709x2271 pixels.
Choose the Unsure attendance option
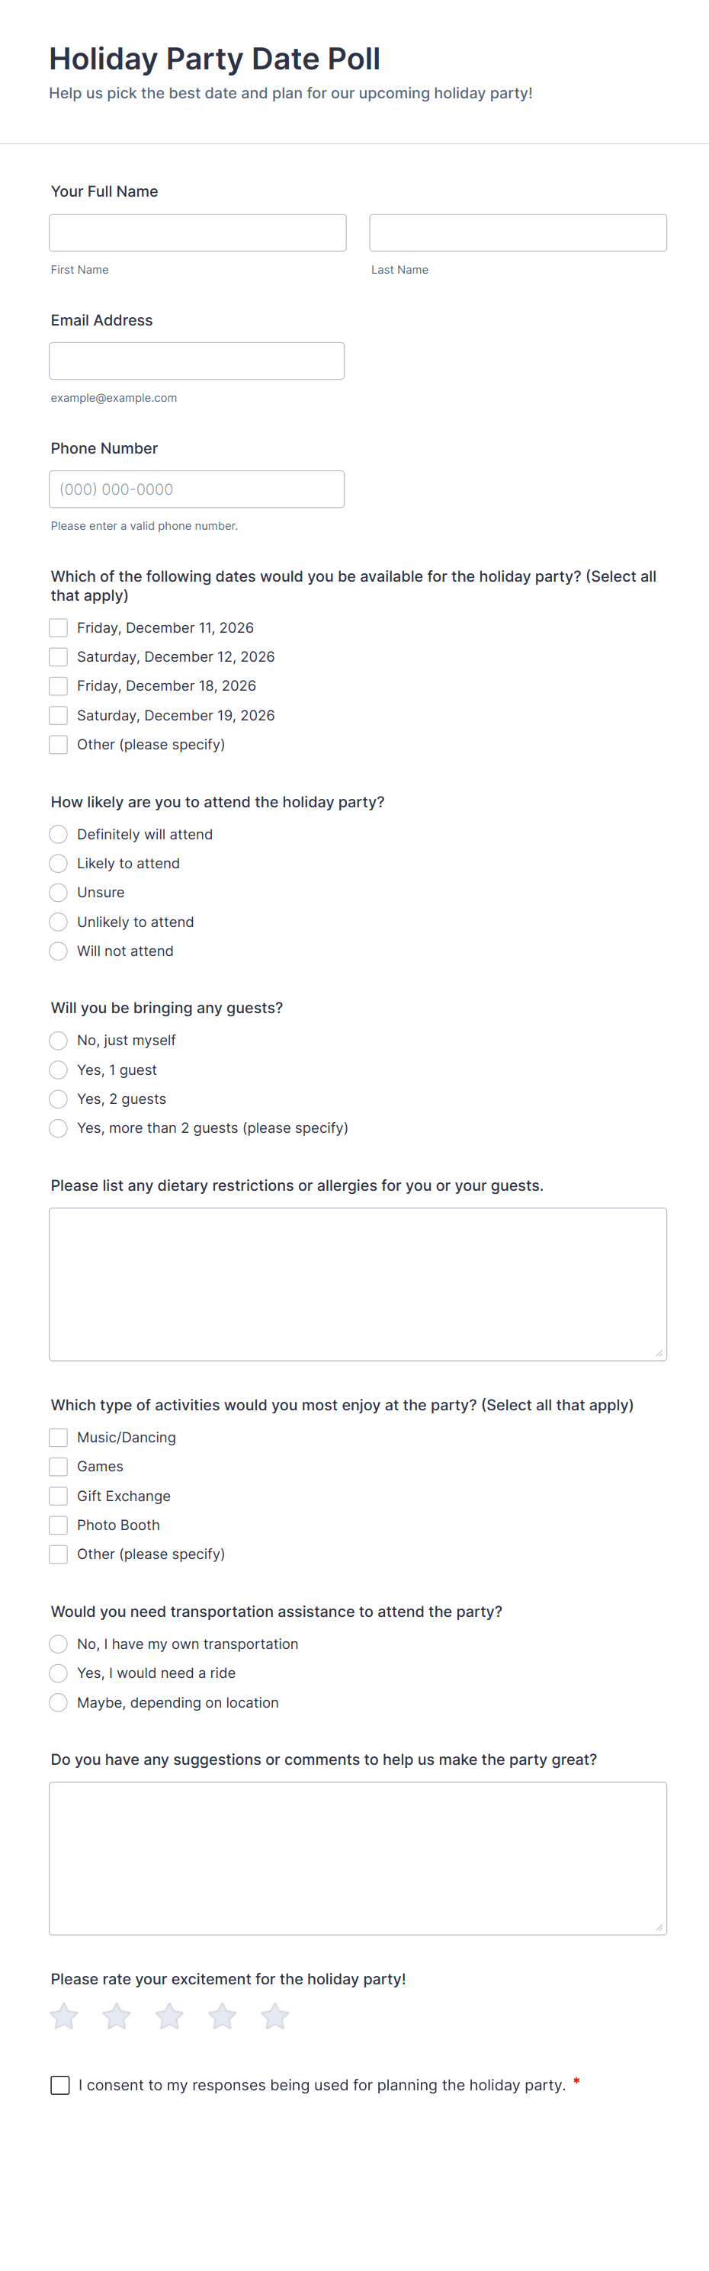[58, 892]
